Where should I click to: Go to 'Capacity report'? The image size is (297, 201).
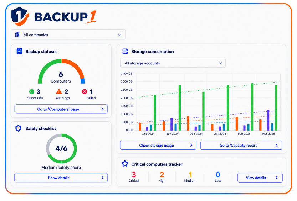pyautogui.click(x=241, y=145)
